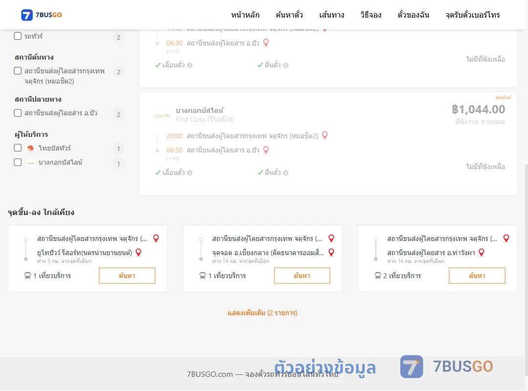Click map pin beside สถานีขนส่ง อ.ท่าวังผา
Screen dimensions: 528x391
click(482, 253)
